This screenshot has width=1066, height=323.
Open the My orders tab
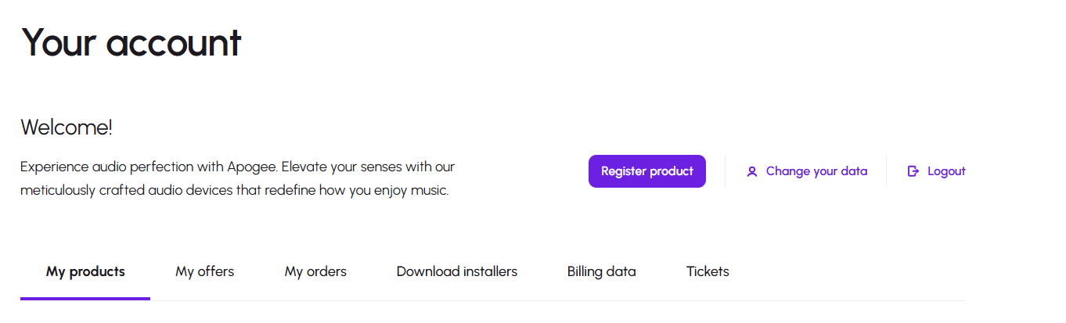click(315, 271)
